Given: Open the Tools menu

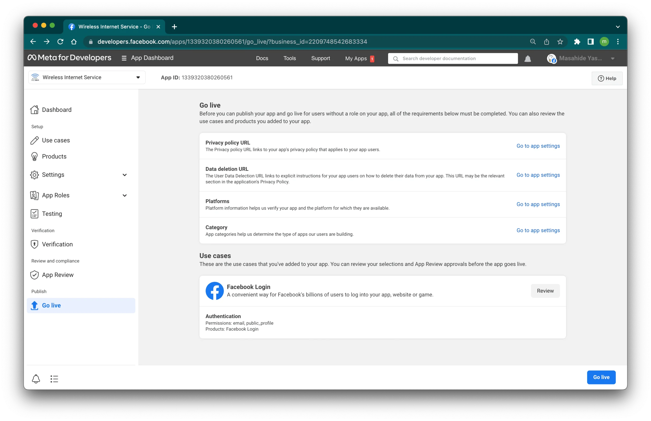Looking at the screenshot, I should tap(290, 58).
